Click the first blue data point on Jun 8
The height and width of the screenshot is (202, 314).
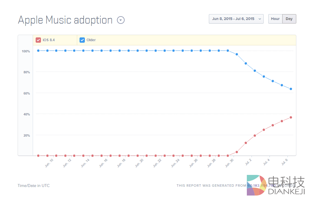point(38,51)
